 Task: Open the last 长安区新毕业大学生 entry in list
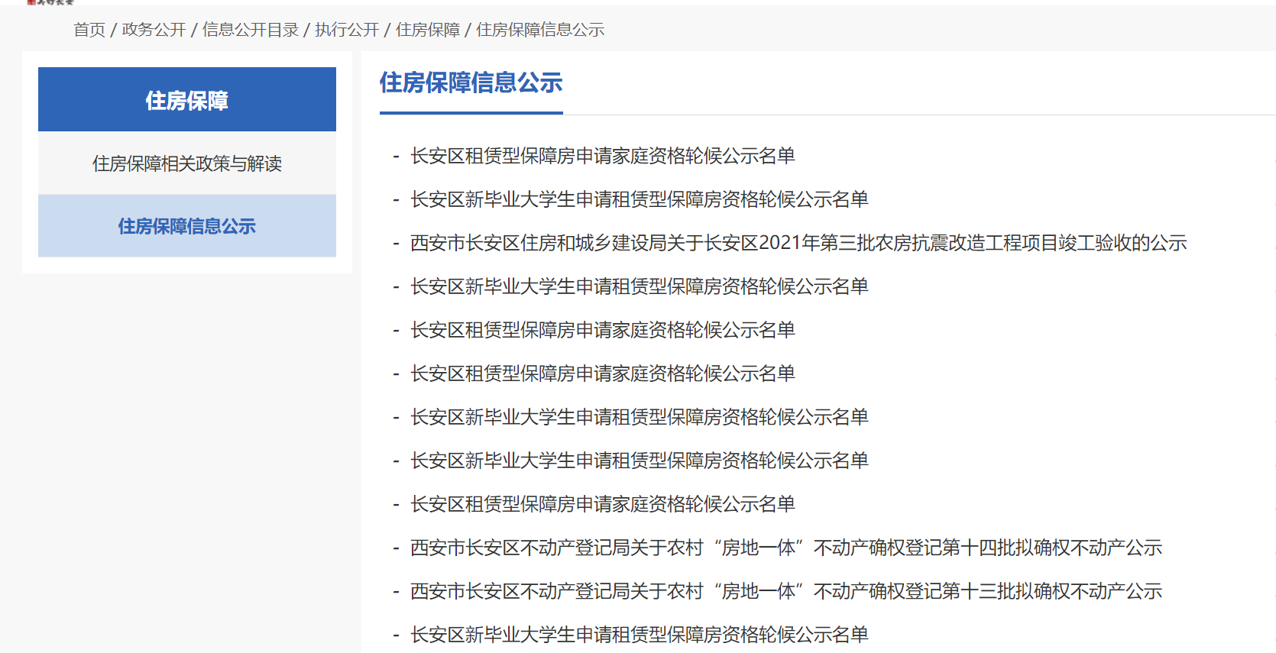[x=640, y=635]
